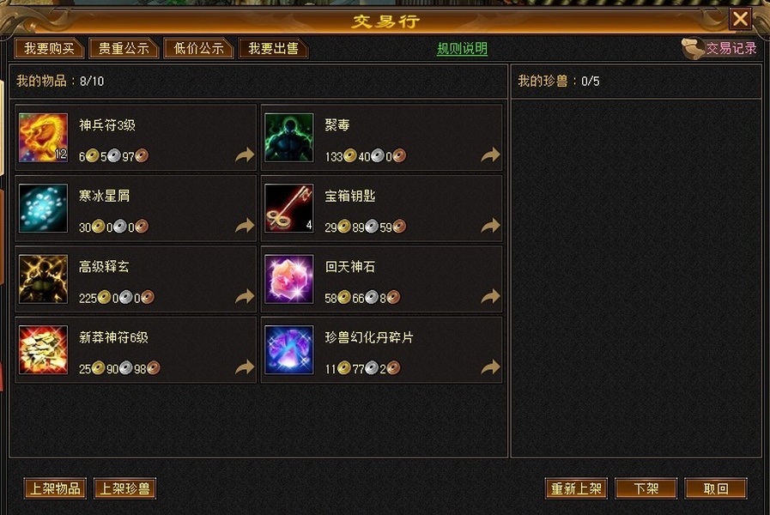The image size is (770, 515).
Task: Open the 贵重公示 tab
Action: click(x=124, y=49)
